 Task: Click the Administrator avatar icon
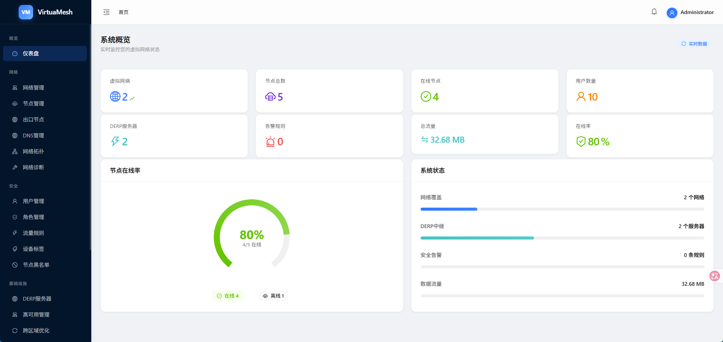(672, 13)
